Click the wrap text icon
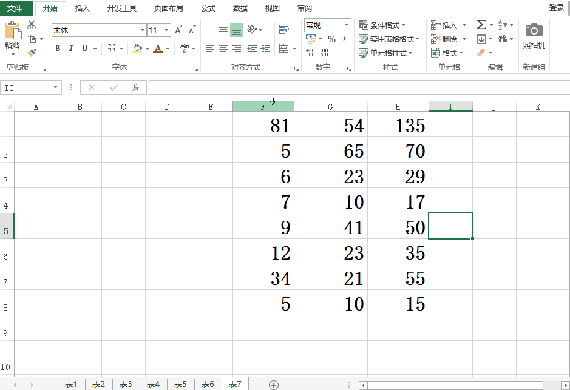 pos(283,29)
